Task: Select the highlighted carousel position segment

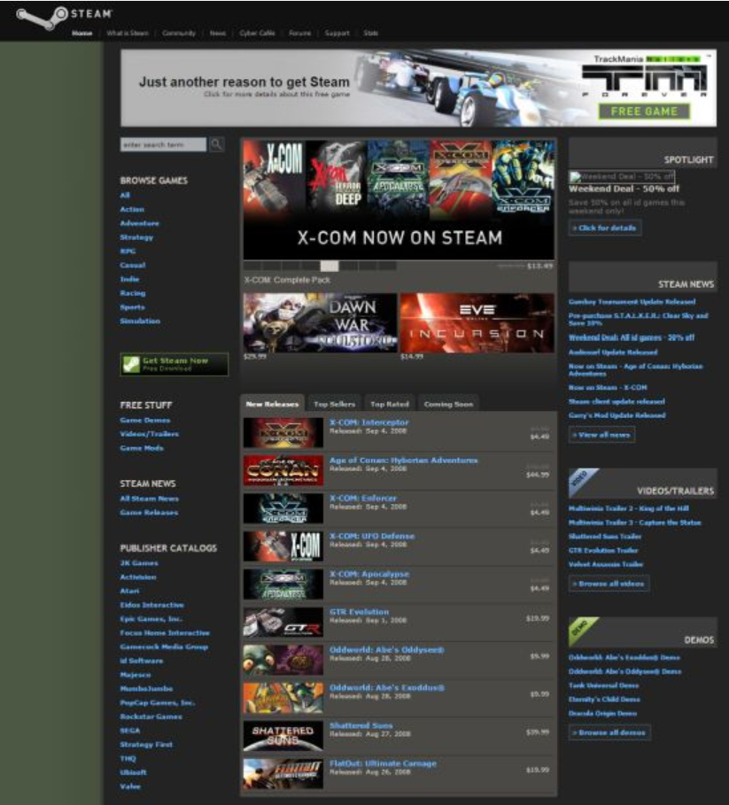Action: click(x=330, y=266)
